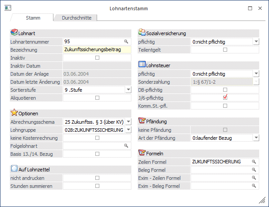This screenshot has width=269, height=207.
Task: Enable the nicht andrucken checkbox
Action: pos(97,178)
